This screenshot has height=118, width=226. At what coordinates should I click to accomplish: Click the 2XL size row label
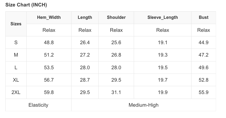click(16, 92)
